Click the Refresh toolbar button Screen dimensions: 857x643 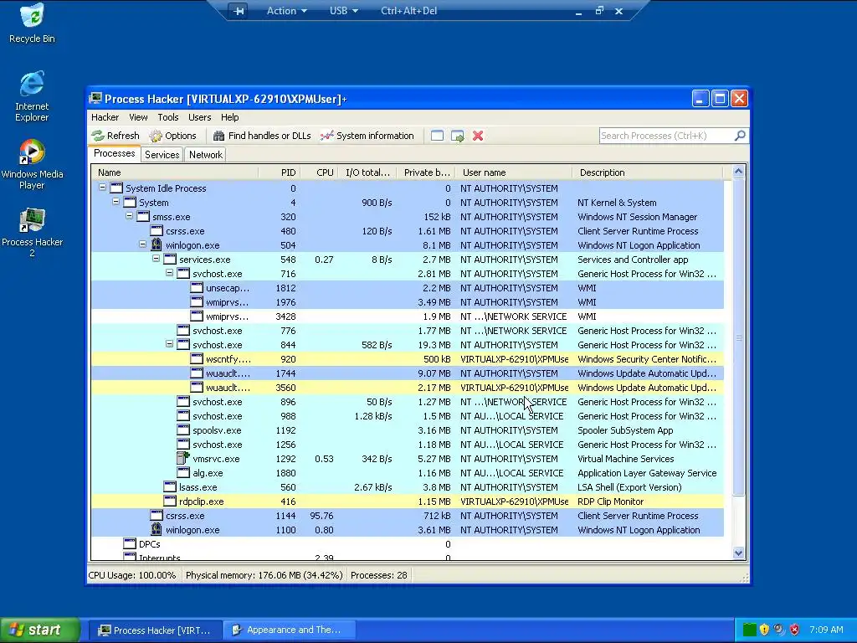tap(115, 136)
